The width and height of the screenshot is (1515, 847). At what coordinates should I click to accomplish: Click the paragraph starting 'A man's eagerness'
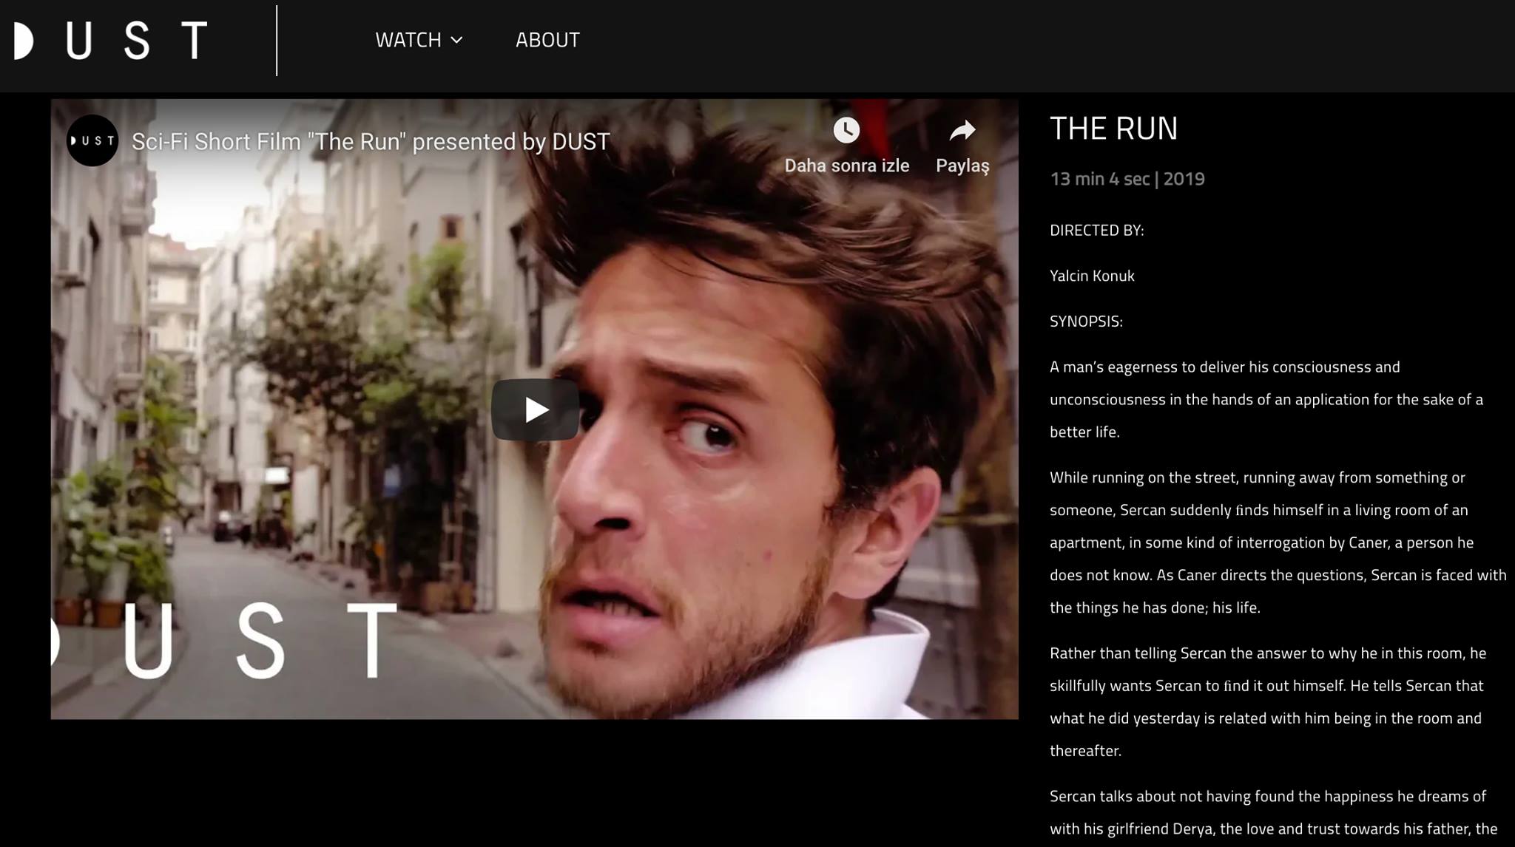[1266, 399]
